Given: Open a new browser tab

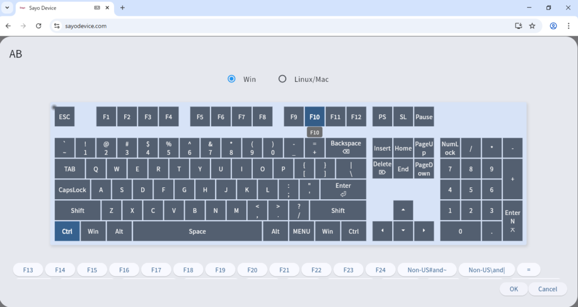Looking at the screenshot, I should 122,8.
